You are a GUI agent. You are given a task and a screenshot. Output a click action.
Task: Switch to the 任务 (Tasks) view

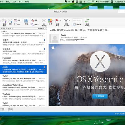point(2,109)
